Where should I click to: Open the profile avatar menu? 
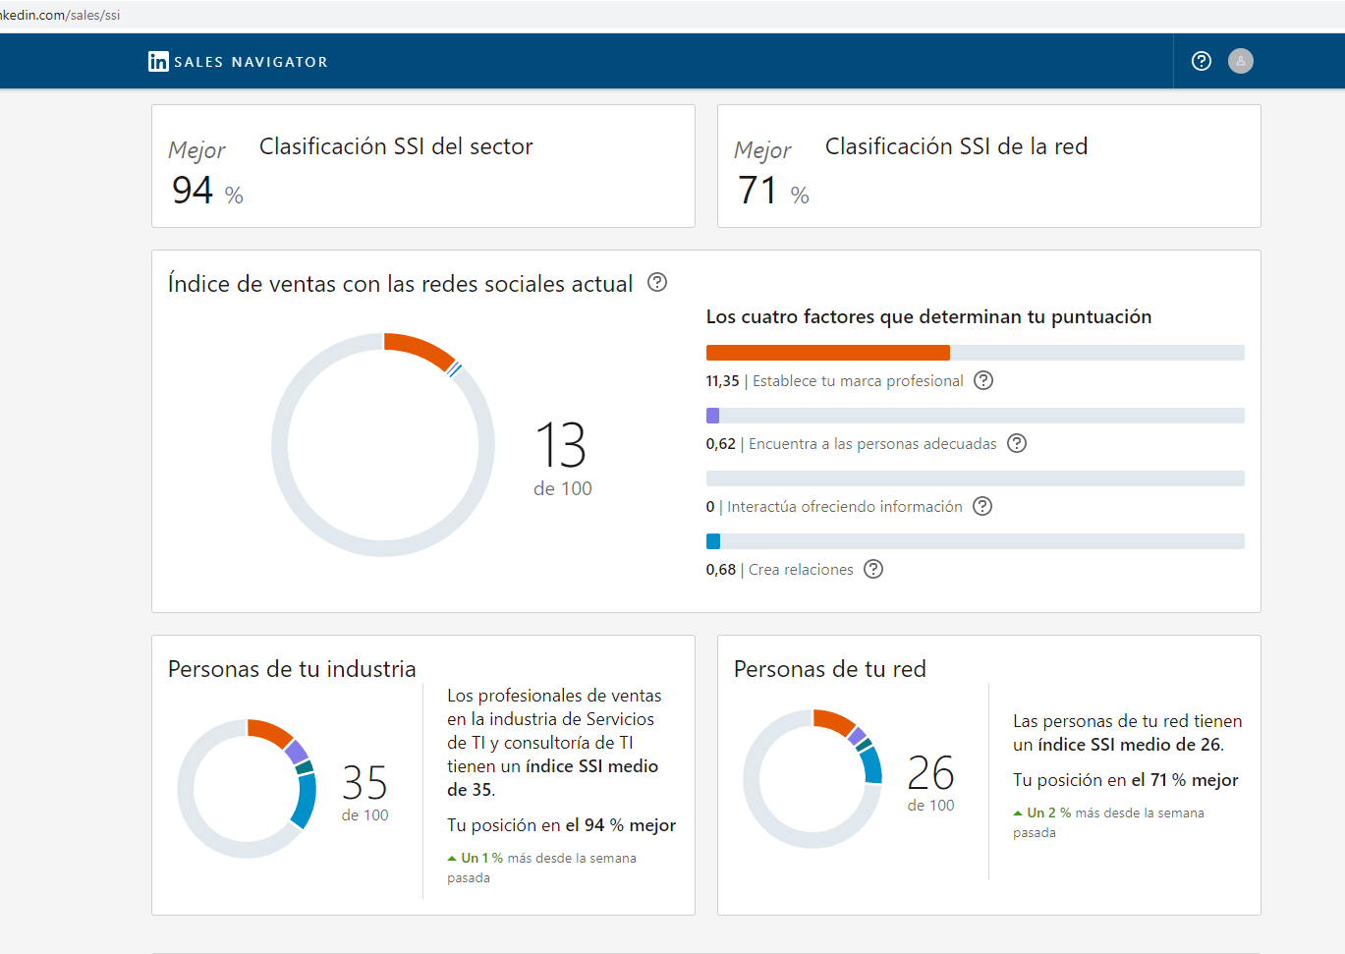(1241, 61)
